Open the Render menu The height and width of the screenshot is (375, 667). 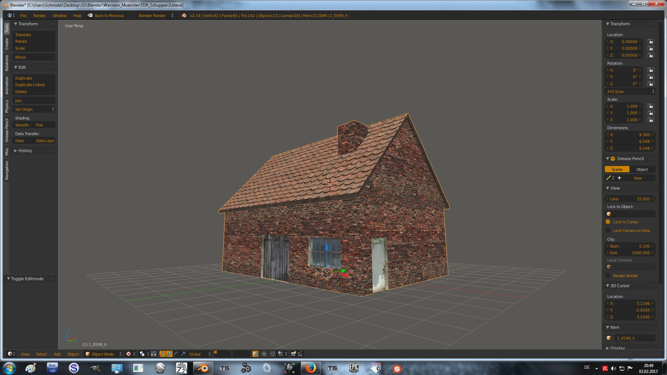(39, 16)
